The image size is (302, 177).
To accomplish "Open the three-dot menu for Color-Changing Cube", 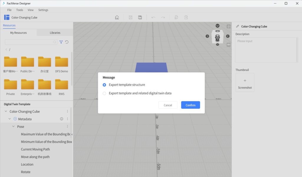I will (67, 111).
